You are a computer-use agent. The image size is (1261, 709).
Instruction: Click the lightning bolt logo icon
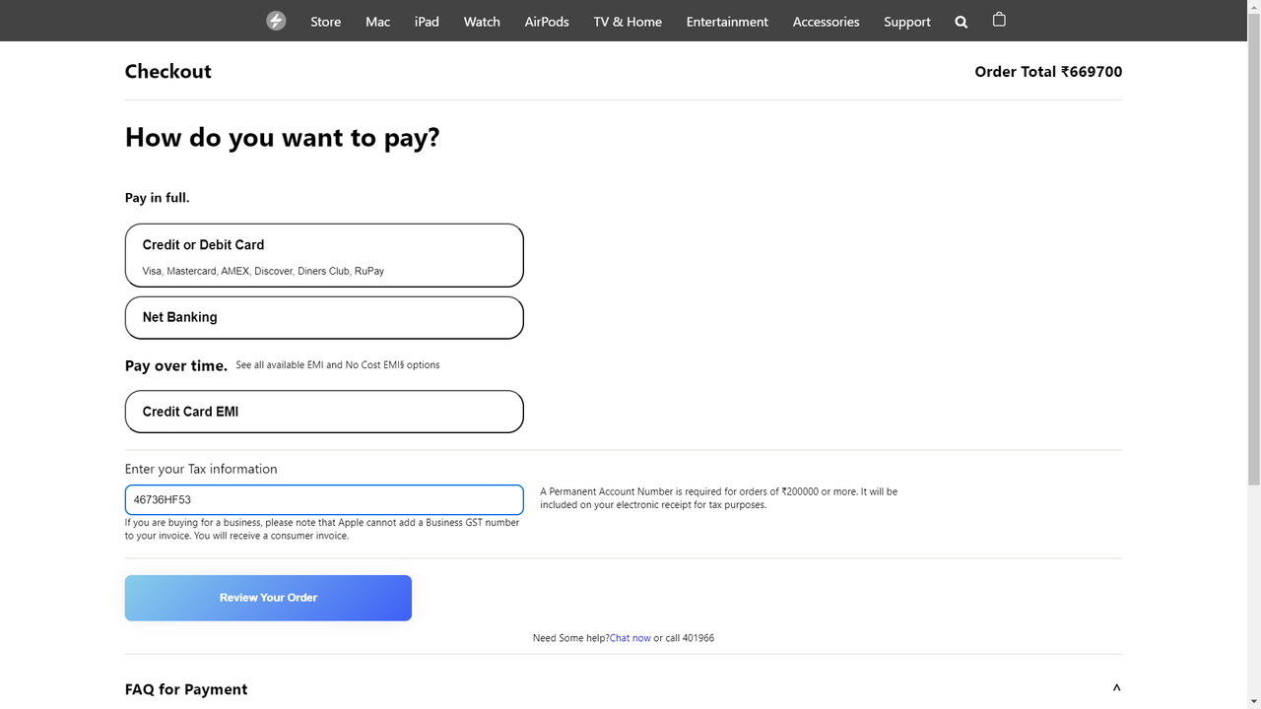pyautogui.click(x=276, y=21)
